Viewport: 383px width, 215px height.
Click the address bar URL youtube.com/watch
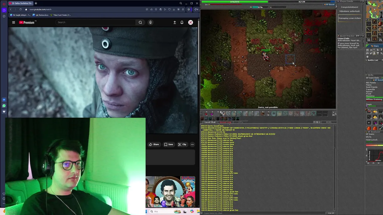40,9
